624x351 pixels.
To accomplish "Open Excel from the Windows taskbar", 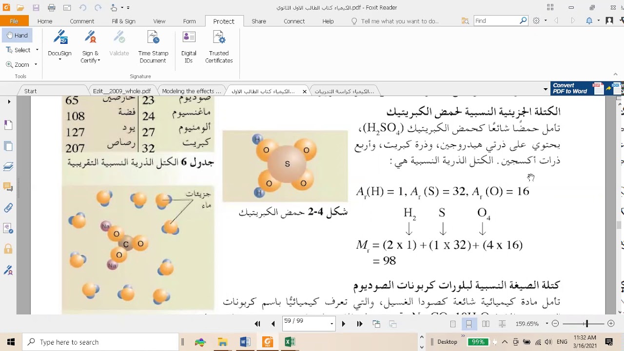I will (x=290, y=342).
